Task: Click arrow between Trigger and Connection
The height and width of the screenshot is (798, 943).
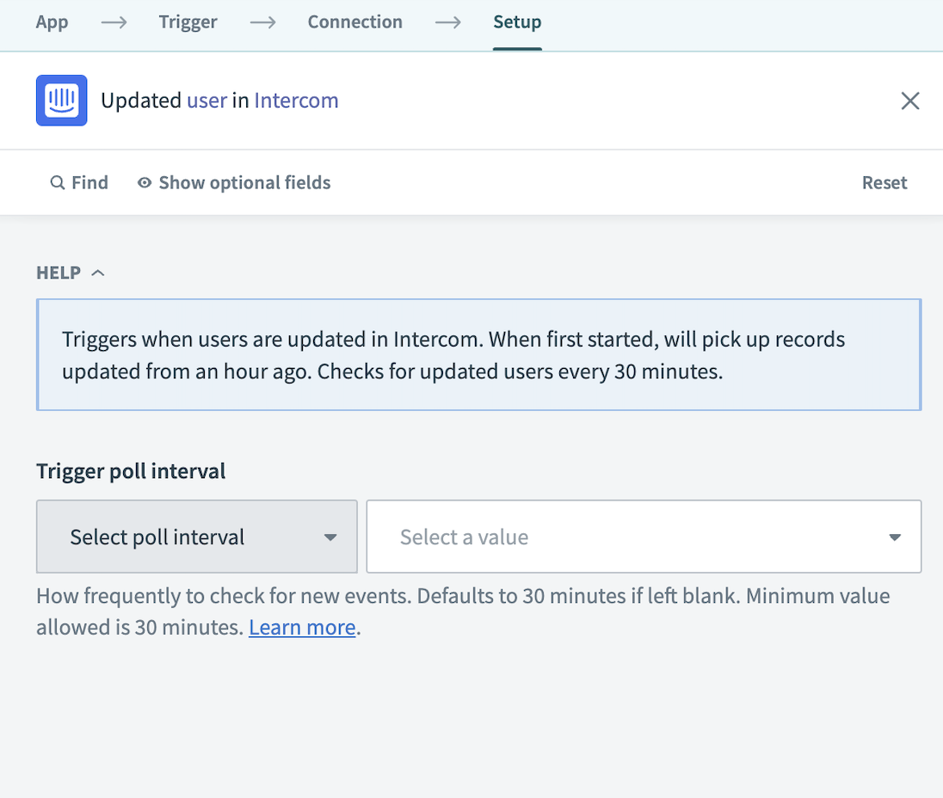Action: [262, 22]
